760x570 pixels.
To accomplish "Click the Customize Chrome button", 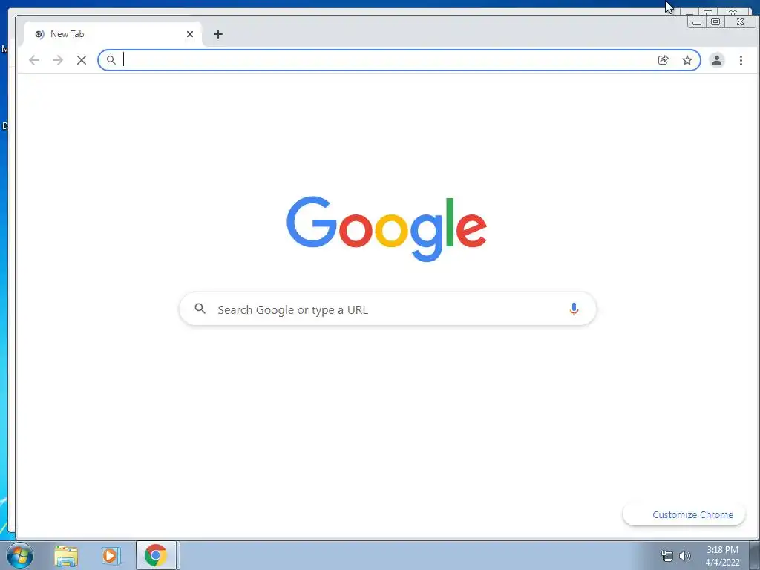I will pos(684,514).
